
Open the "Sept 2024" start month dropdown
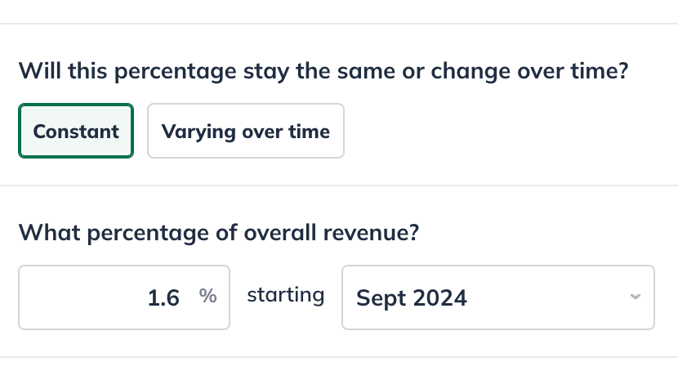(x=497, y=297)
